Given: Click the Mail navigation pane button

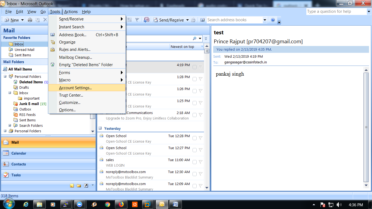Looking at the screenshot, I should (x=48, y=142).
